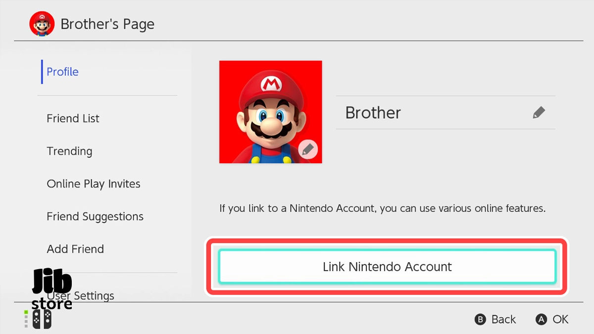Screen dimensions: 594x334
Task: Select the Brother nickname field
Action: tap(445, 112)
